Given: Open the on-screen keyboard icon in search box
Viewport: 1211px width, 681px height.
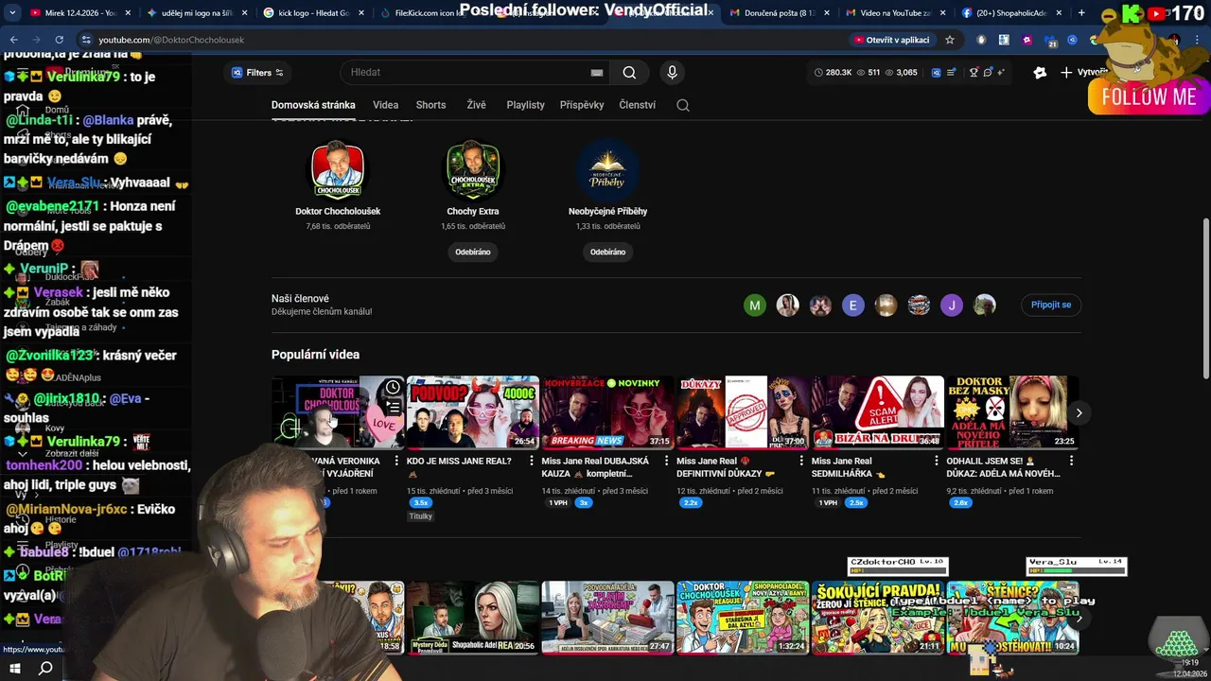Looking at the screenshot, I should [x=596, y=73].
